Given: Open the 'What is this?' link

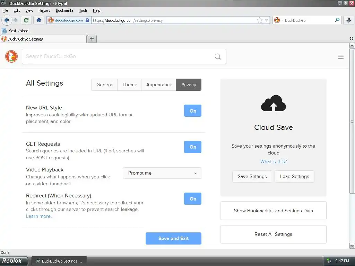Looking at the screenshot, I should pos(273,161).
